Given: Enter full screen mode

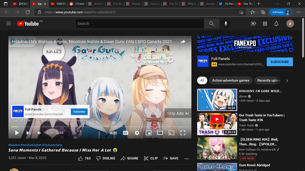Looking at the screenshot, I should tap(183, 133).
